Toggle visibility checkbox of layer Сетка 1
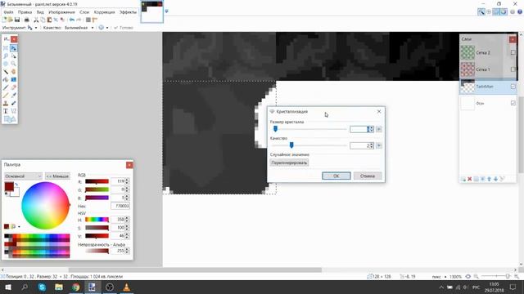524x294 pixels. 513,69
